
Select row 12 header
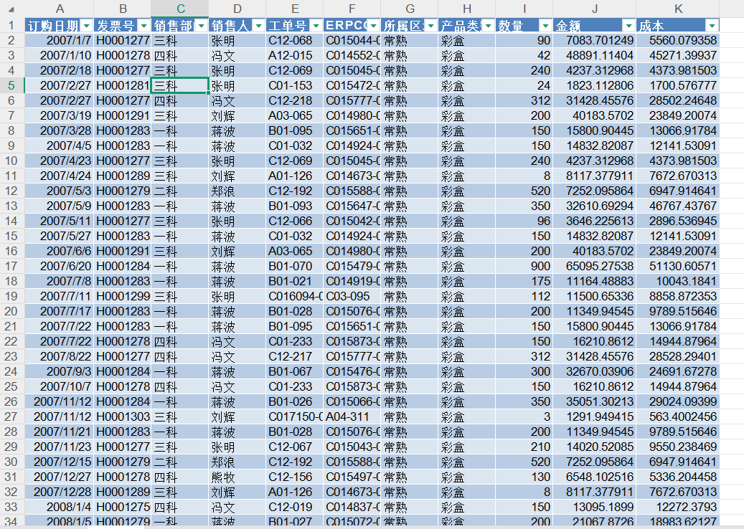(11, 191)
